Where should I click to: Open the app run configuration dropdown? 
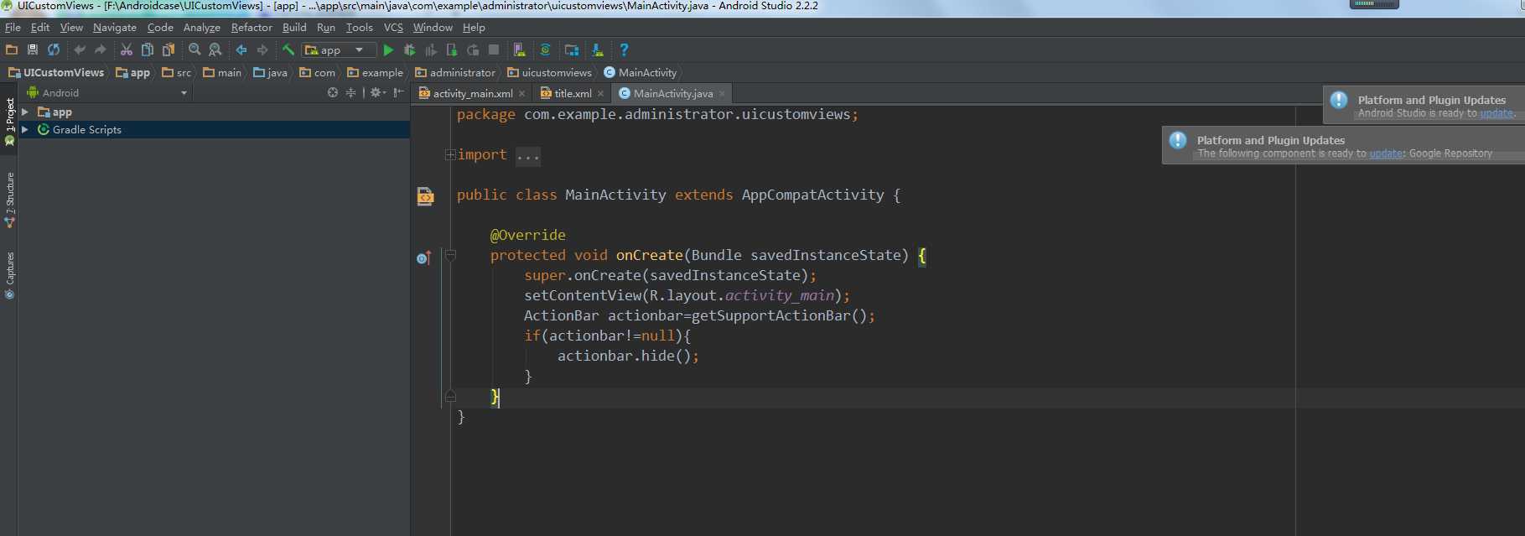click(x=339, y=49)
